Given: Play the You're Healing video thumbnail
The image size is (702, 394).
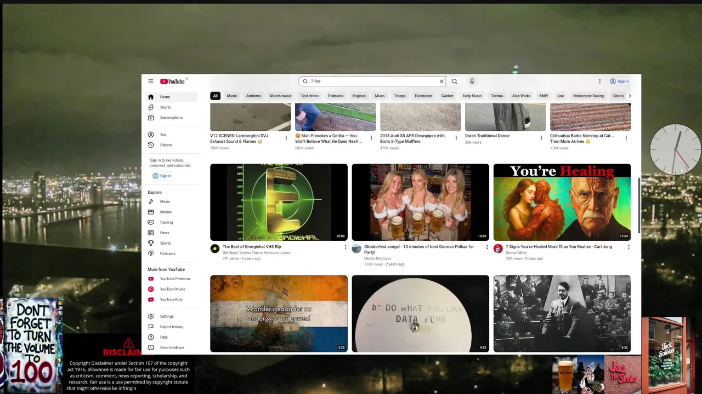Looking at the screenshot, I should coord(562,202).
